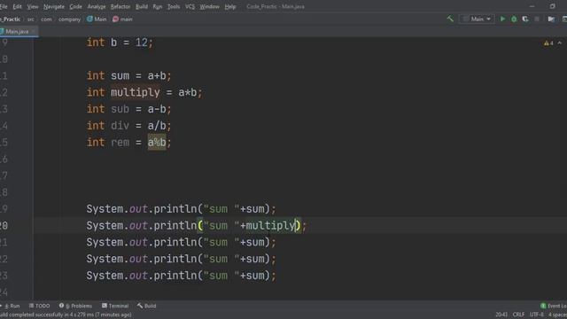This screenshot has height=319, width=567.
Task: Open the Main run configuration dropdown
Action: (477, 19)
